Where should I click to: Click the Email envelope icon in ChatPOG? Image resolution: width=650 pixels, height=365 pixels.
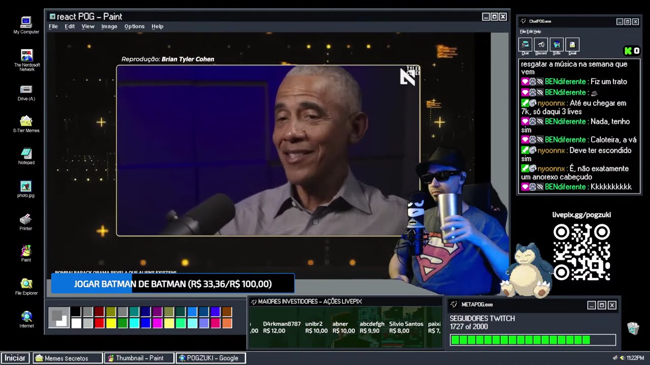[572, 46]
